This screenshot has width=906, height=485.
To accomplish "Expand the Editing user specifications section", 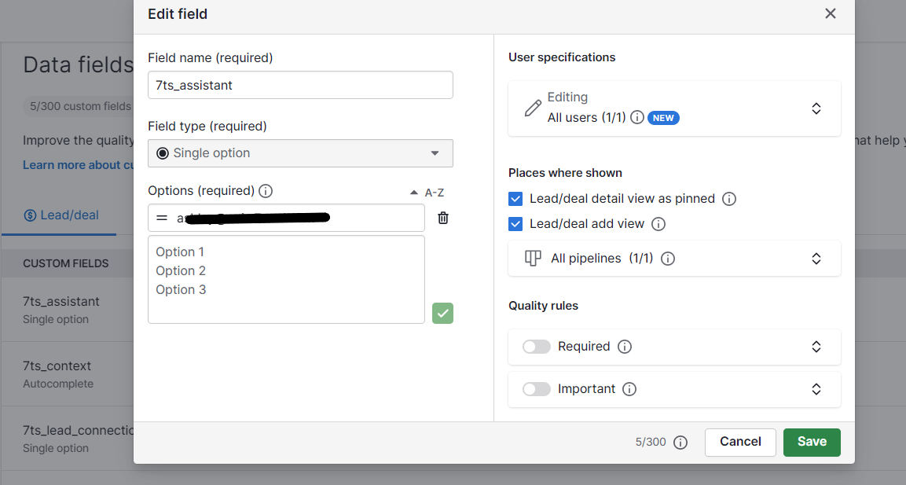I will tap(816, 108).
